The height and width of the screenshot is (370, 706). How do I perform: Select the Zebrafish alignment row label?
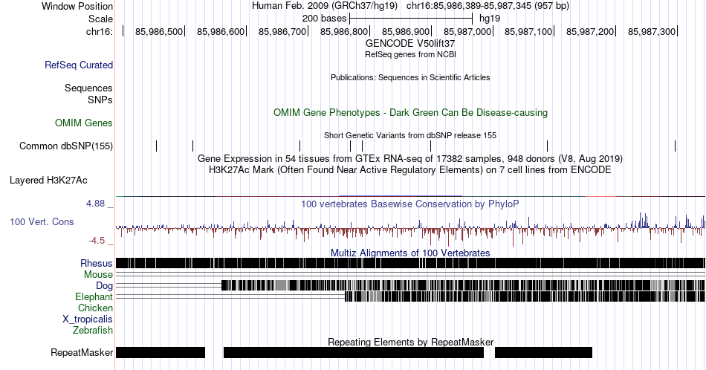coord(93,330)
